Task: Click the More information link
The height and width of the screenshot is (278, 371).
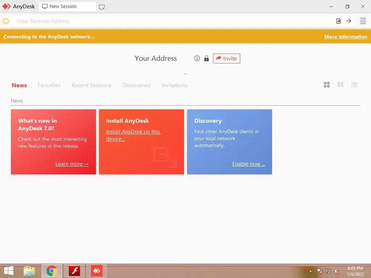Action: 346,37
